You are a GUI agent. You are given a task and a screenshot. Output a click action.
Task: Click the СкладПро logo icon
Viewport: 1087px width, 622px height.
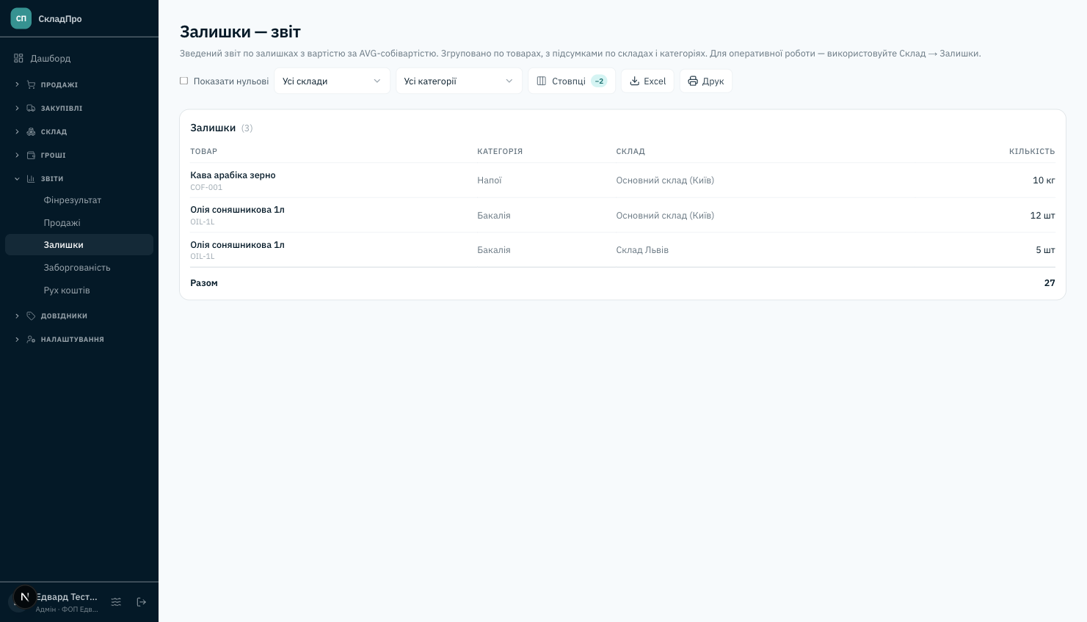tap(21, 18)
